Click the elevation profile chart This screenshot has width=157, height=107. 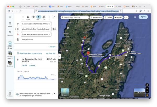[x=36, y=77]
